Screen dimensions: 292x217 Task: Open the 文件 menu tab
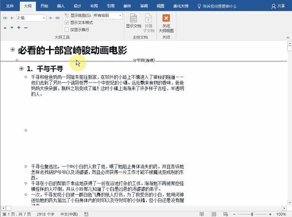tap(10, 5)
